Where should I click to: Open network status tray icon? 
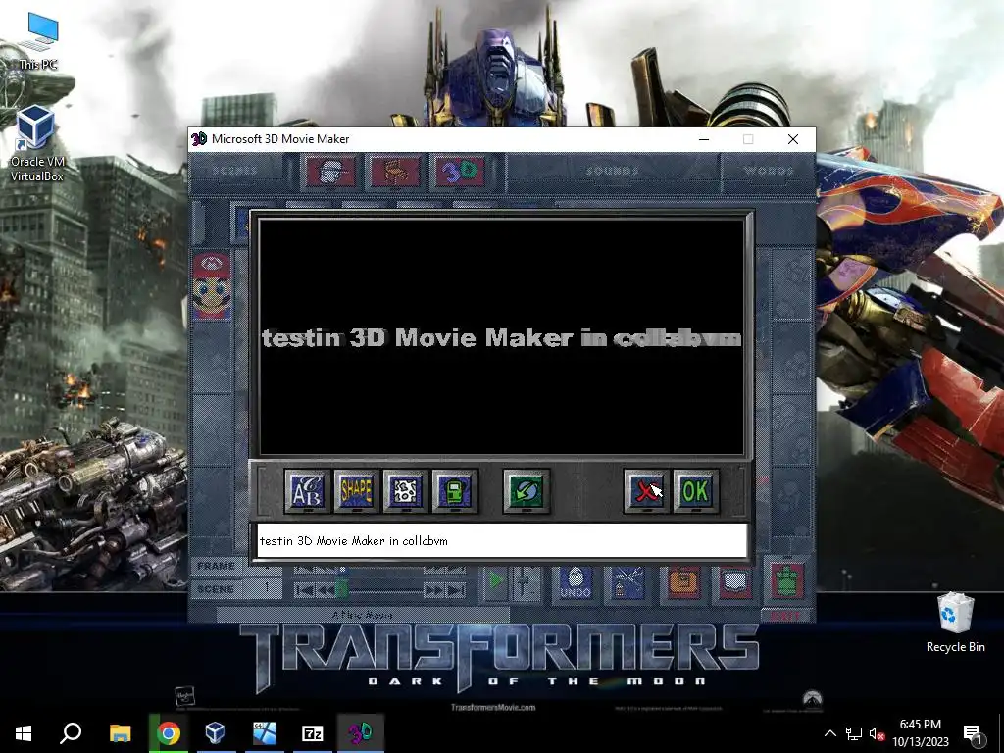click(x=854, y=733)
